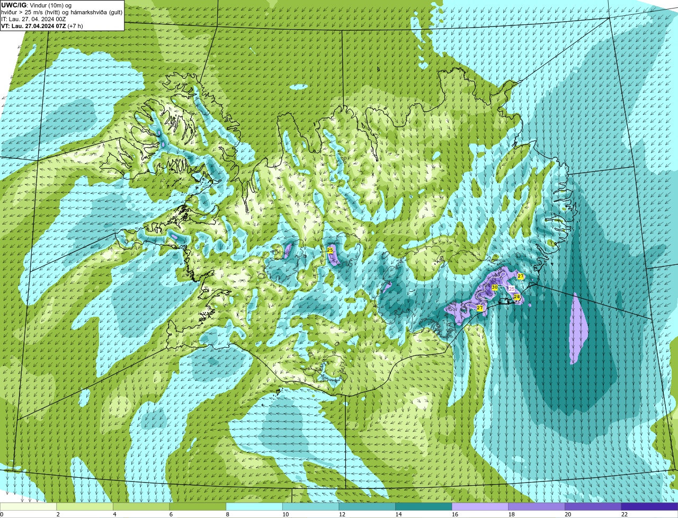This screenshot has height=518, width=678.
Task: Click the legend scale label "10"
Action: 286,514
